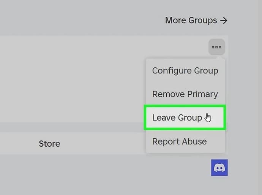Collapse the group options dropdown via ellipsis
Viewport: 262px width, 195px height.
coord(216,47)
